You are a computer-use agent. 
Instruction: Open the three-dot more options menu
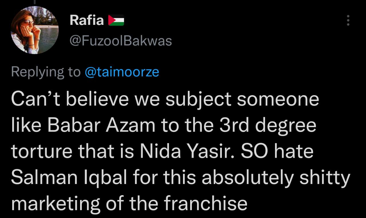click(x=348, y=21)
